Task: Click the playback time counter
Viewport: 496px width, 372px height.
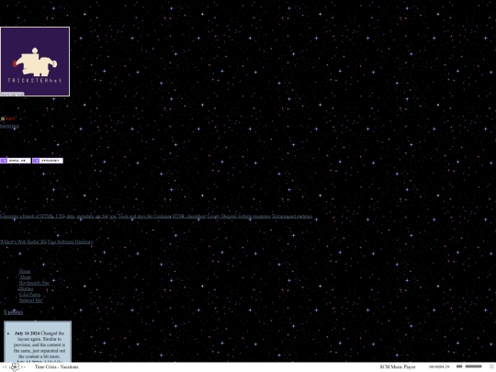Action: (439, 366)
